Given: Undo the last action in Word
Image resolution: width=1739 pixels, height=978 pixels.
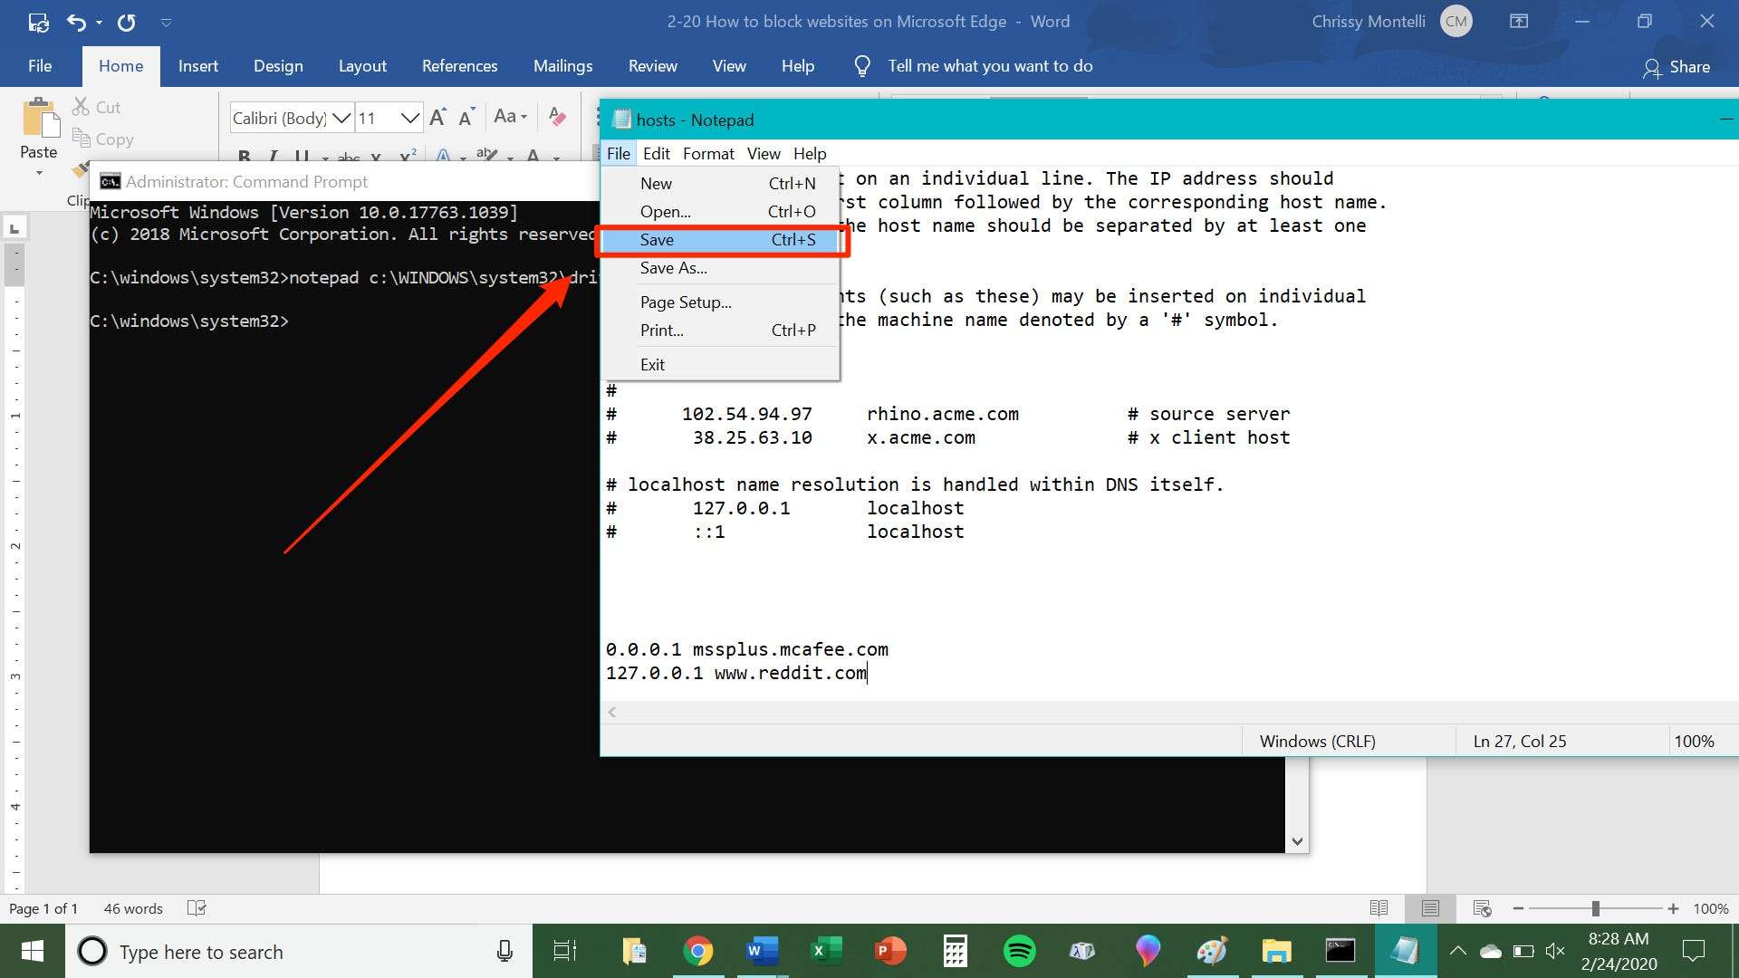Looking at the screenshot, I should pos(77,22).
